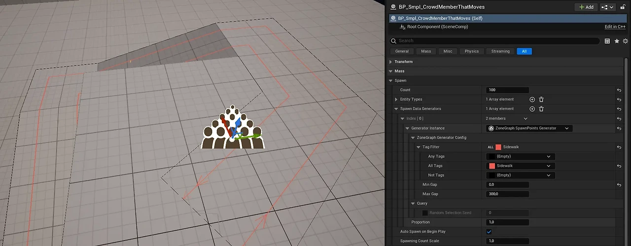Switch to the Physics filter tab
Screen dimensions: 631x246
pyautogui.click(x=472, y=51)
